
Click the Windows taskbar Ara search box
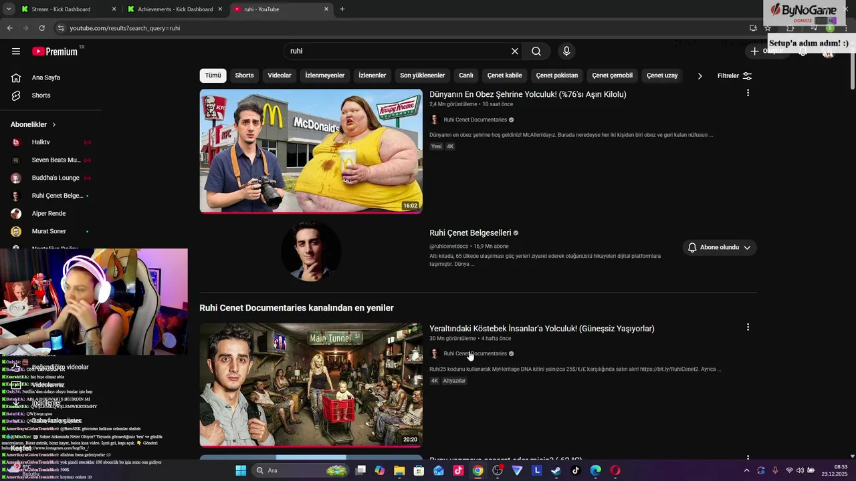tap(301, 470)
